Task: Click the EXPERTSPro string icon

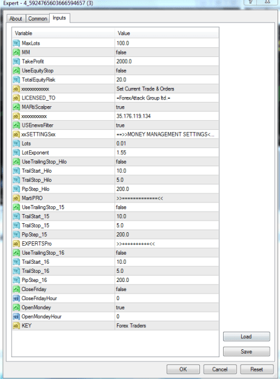Action: point(16,244)
